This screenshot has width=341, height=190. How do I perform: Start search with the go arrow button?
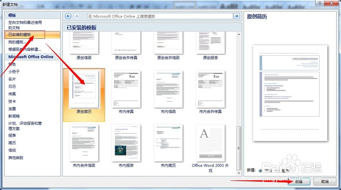click(236, 16)
